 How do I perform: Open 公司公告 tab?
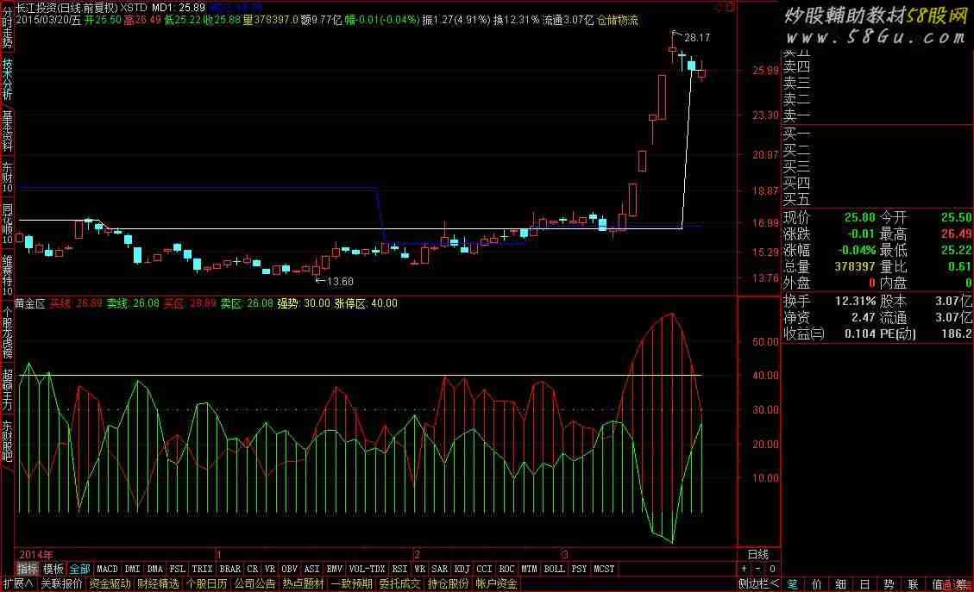[254, 583]
